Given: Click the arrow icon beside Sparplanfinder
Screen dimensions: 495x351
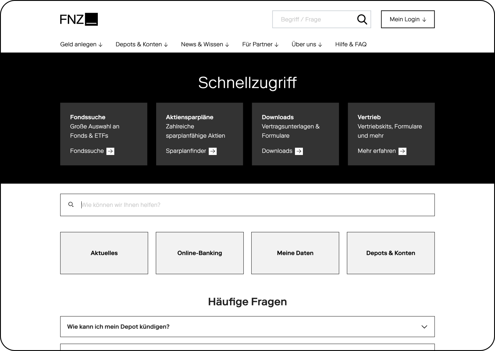Looking at the screenshot, I should (212, 151).
